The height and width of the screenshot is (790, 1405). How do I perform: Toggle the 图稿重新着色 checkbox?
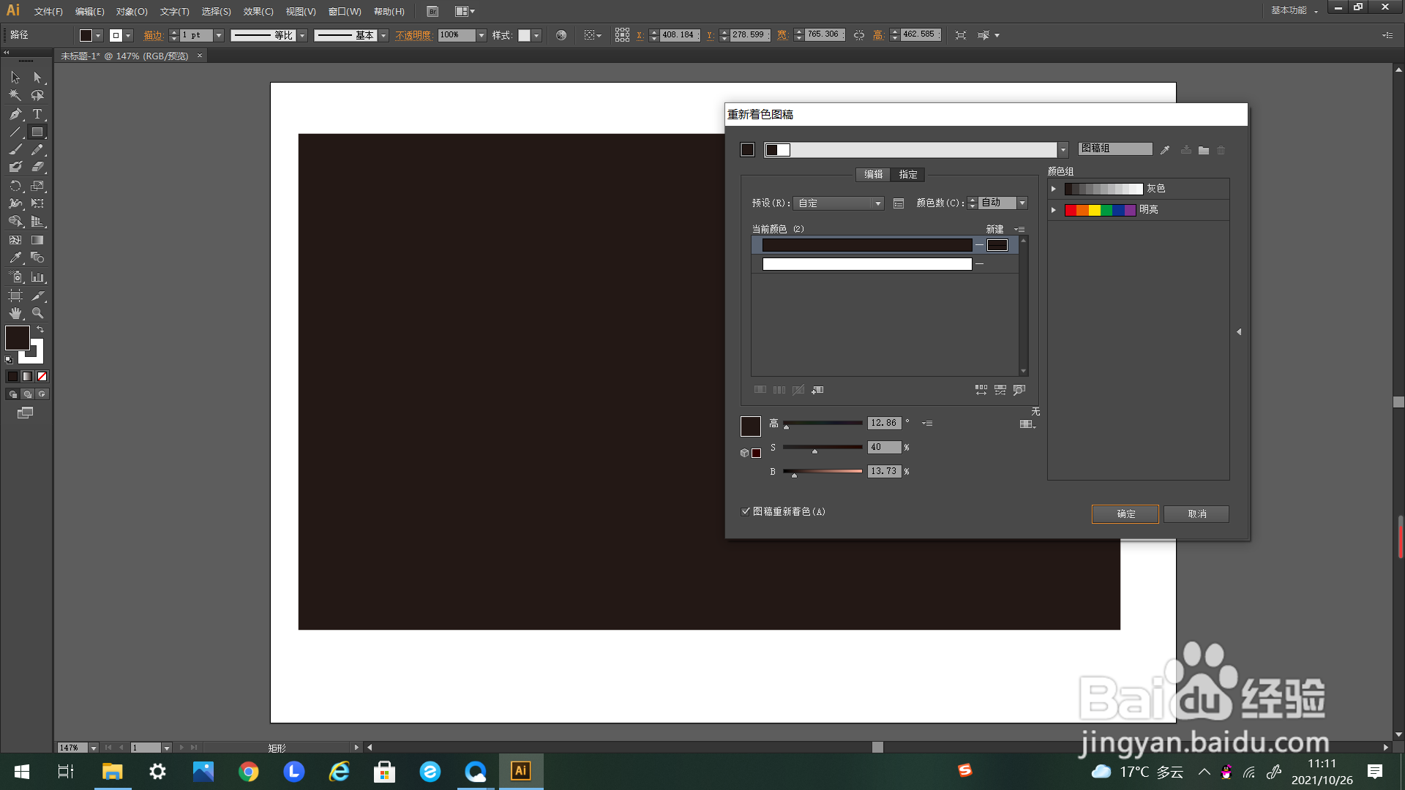(746, 512)
